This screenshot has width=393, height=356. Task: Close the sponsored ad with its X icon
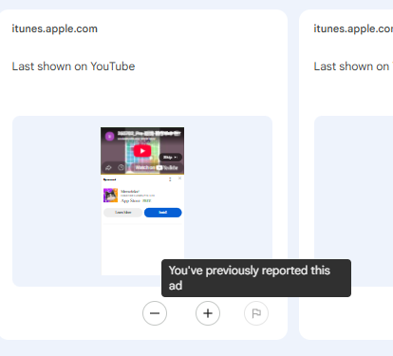click(x=179, y=178)
